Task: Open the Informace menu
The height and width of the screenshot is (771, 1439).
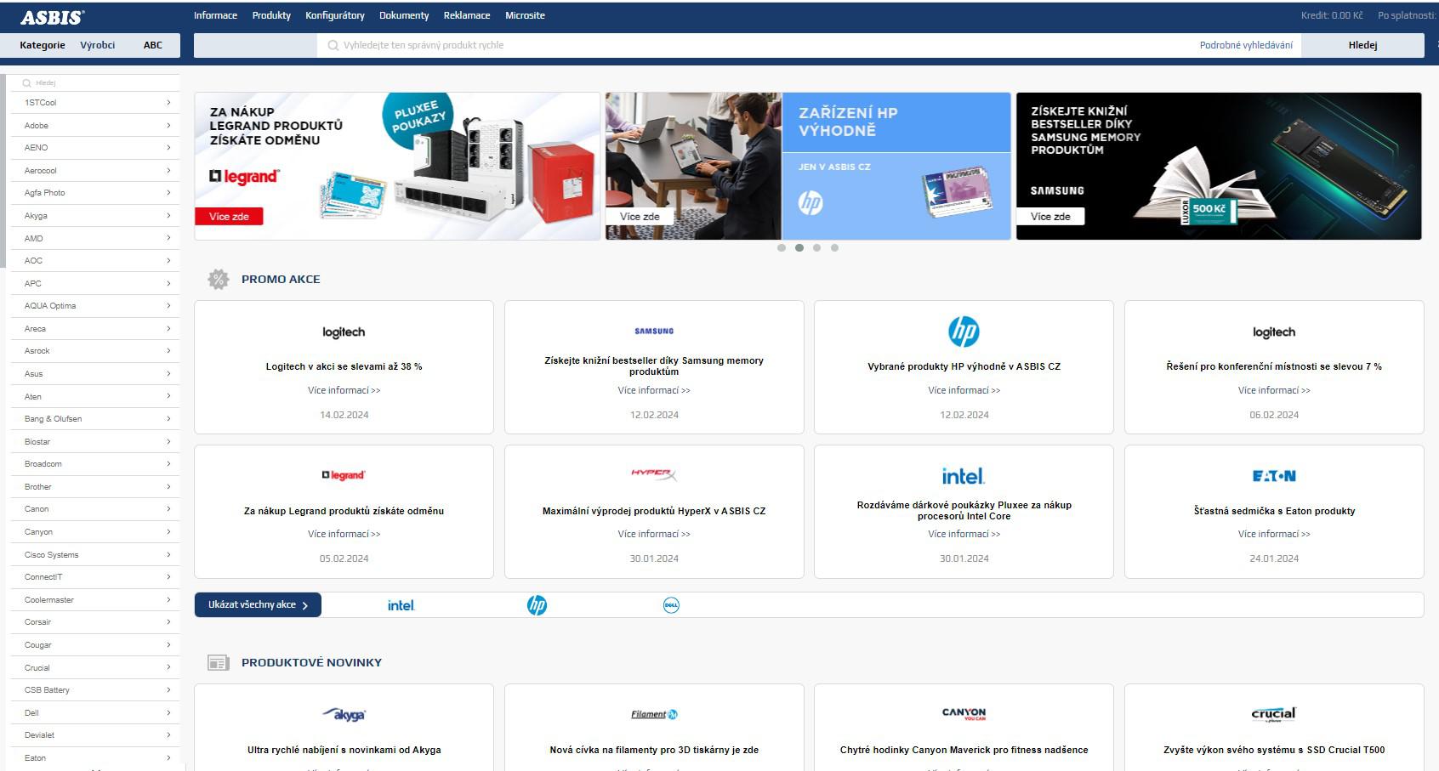Action: click(215, 15)
